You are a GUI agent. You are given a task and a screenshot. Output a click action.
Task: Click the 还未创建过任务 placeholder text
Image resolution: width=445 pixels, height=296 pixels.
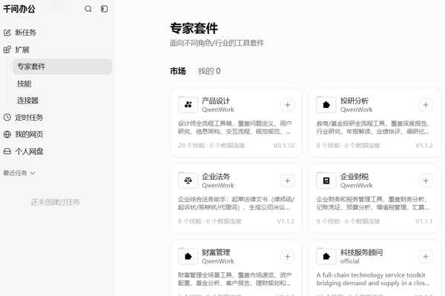click(x=56, y=202)
